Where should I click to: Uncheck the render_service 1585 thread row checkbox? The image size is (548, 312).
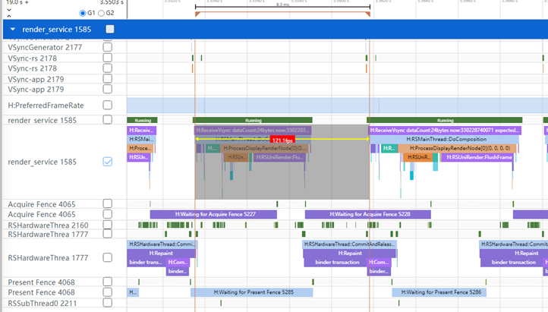[x=107, y=161]
